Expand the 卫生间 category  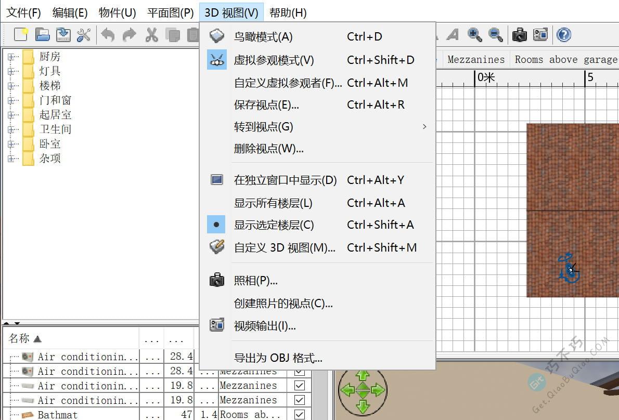point(11,130)
